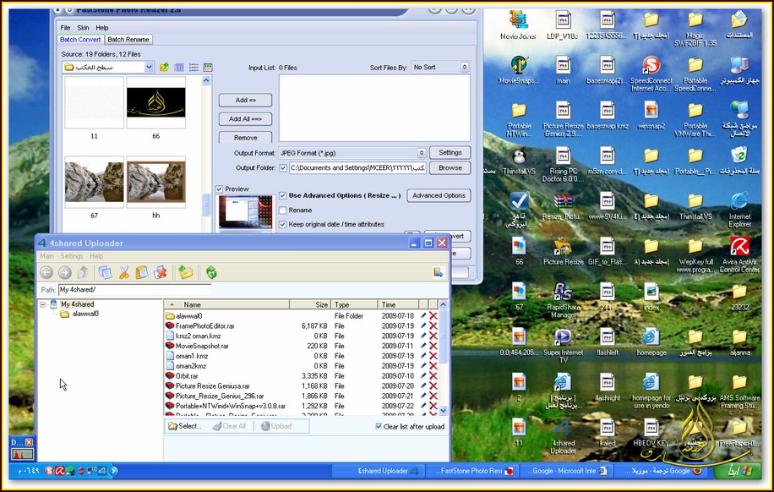Click the Settings button beside Output Format
The height and width of the screenshot is (492, 774).
[450, 153]
